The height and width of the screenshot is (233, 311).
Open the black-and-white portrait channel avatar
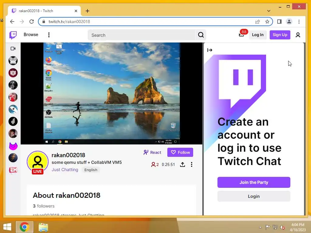(13, 85)
